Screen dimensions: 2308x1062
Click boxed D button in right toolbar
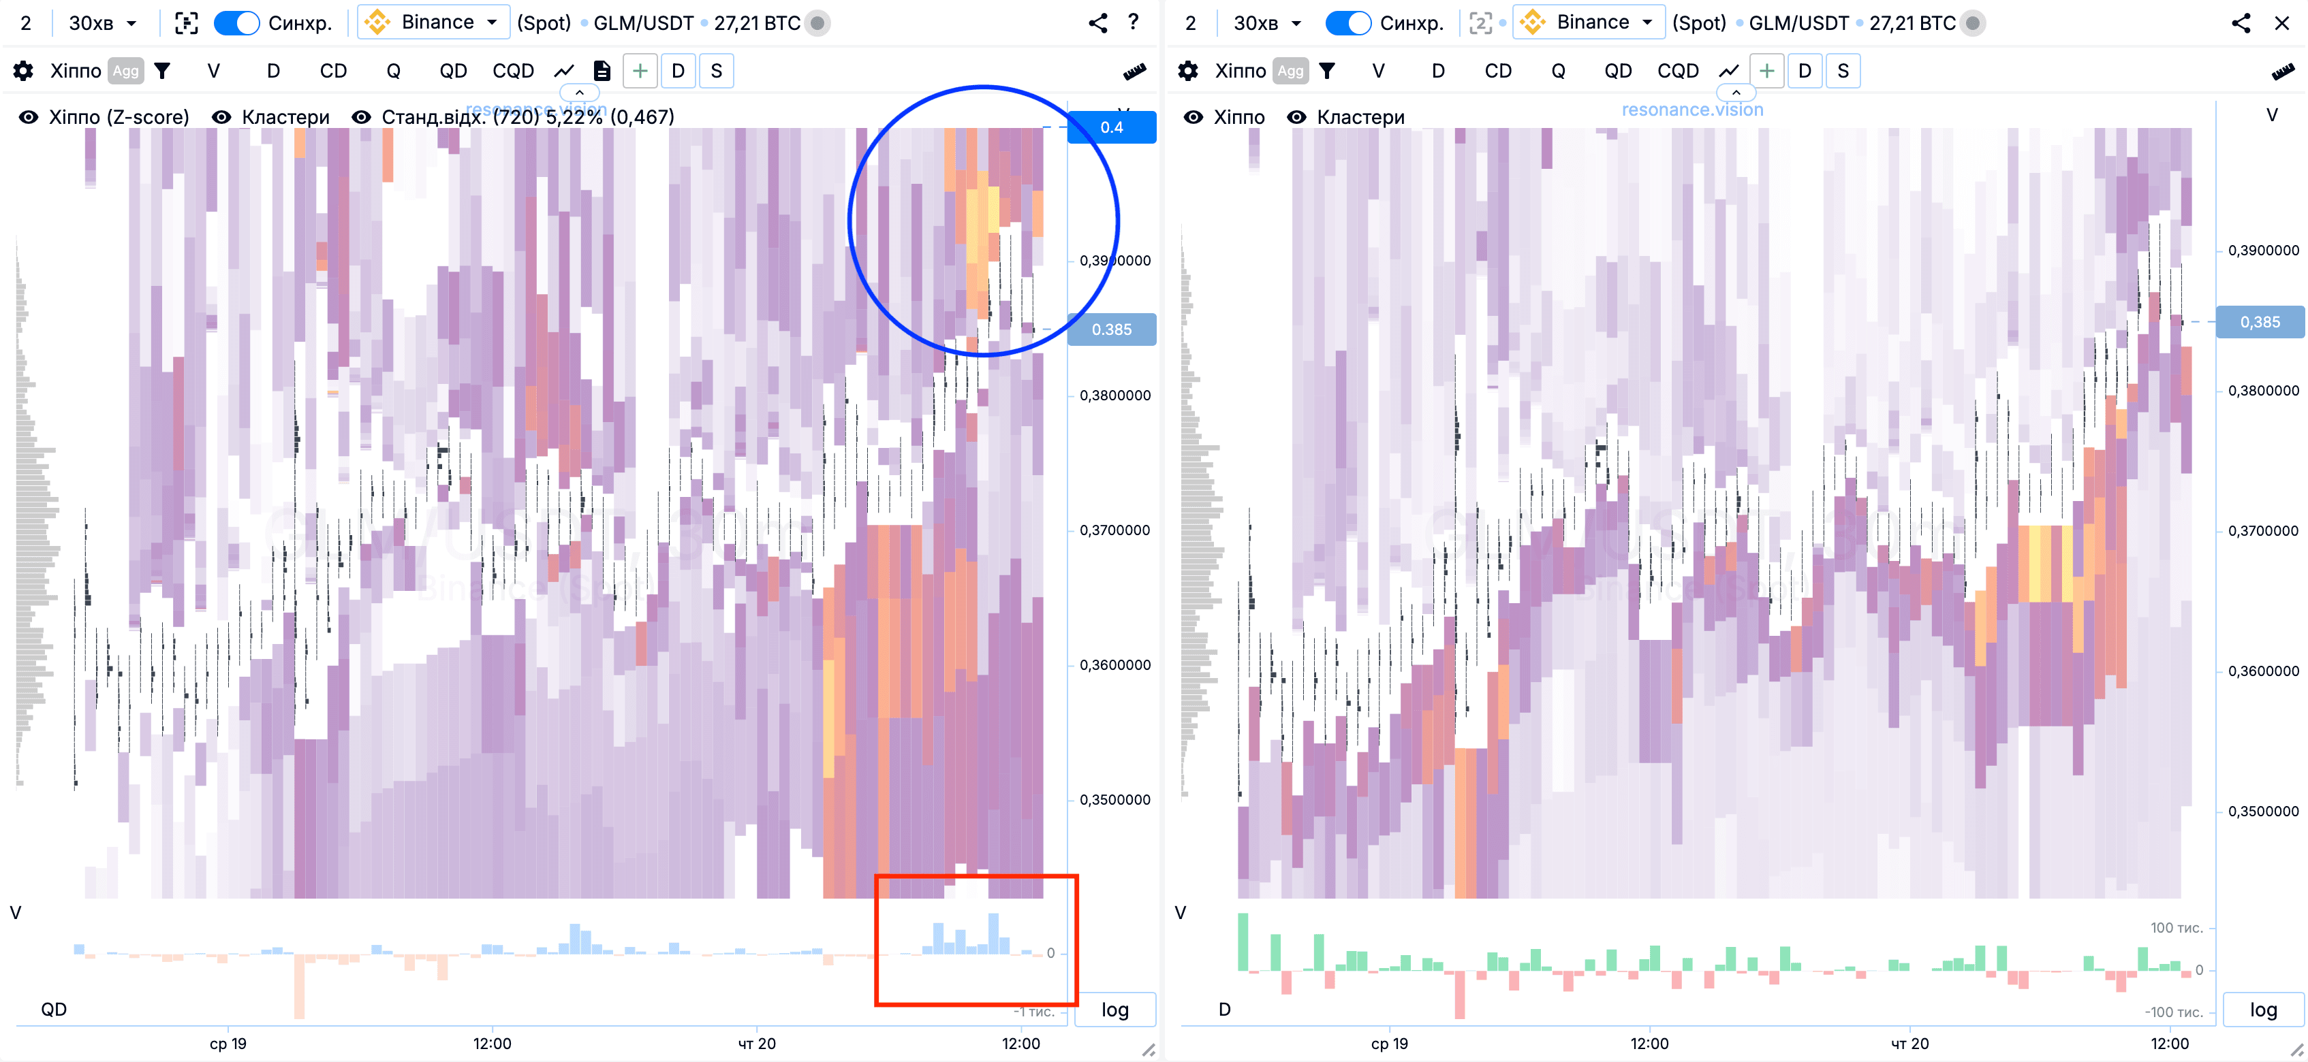(1805, 71)
